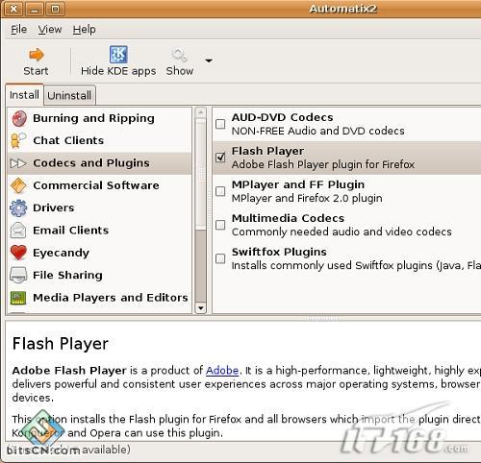
Task: Click the 'Flash Player' description heading
Action: pos(61,344)
